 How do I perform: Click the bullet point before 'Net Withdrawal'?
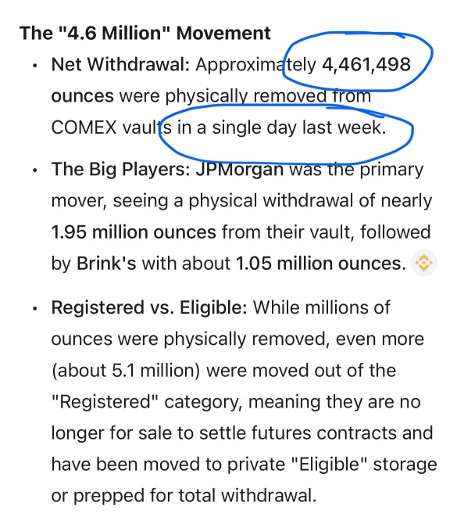tap(34, 66)
